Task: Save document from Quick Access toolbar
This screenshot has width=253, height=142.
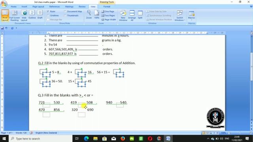Action: [2, 28]
